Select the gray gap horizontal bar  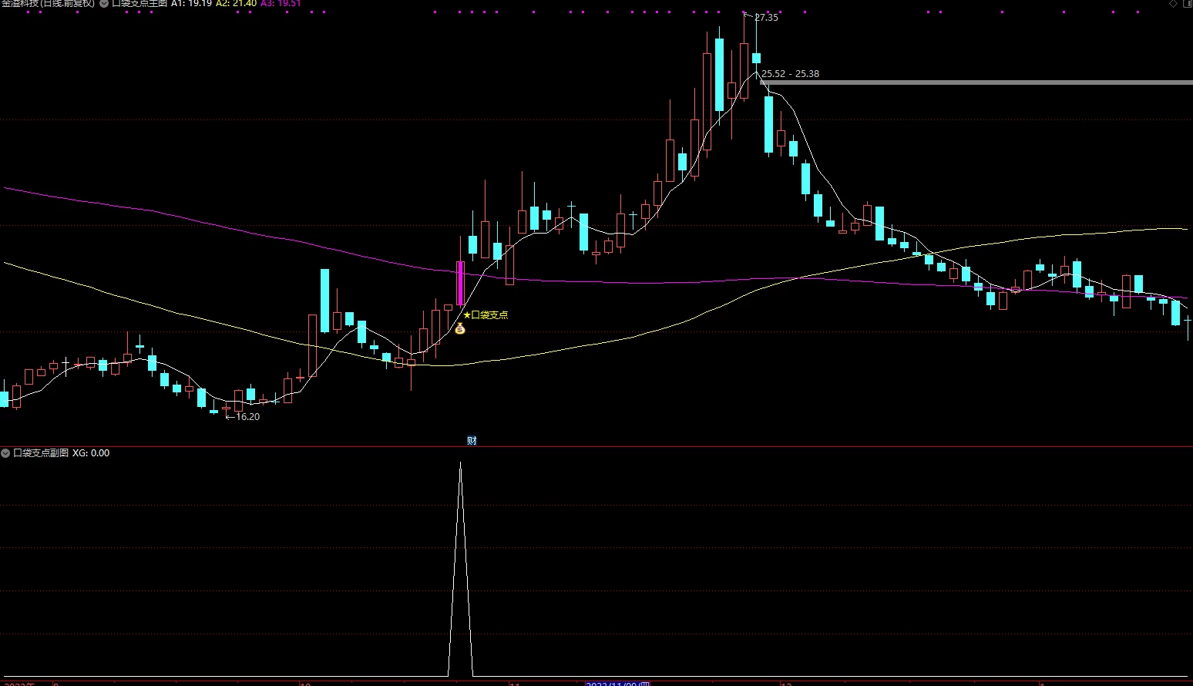(x=976, y=82)
